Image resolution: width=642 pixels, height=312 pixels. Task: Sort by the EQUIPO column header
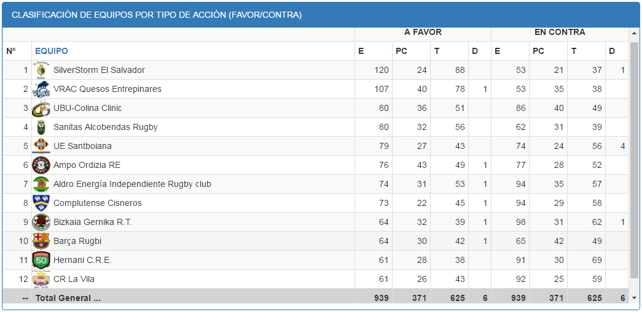pos(52,51)
